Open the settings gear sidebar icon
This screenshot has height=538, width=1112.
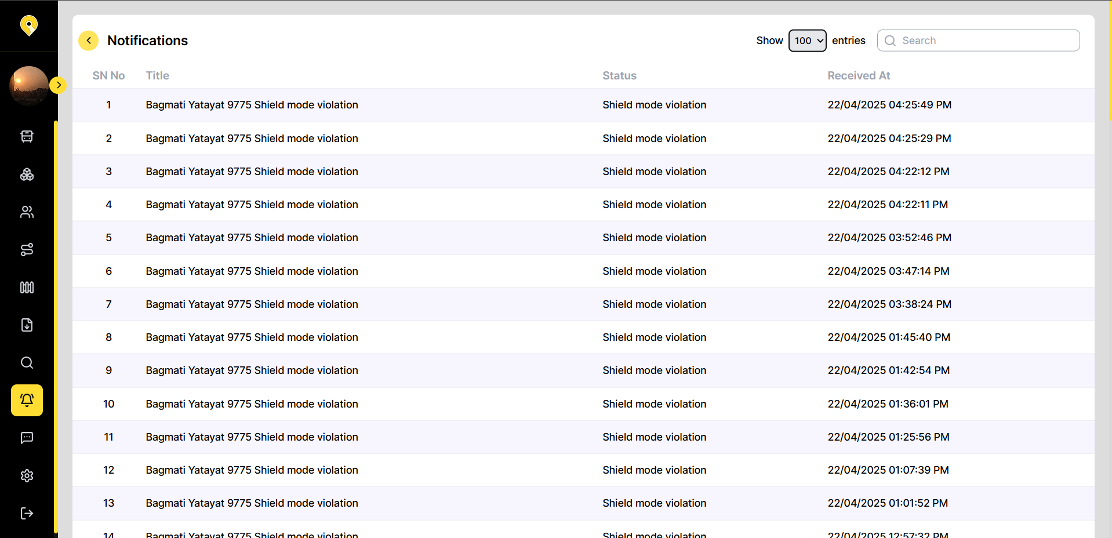[x=27, y=475]
